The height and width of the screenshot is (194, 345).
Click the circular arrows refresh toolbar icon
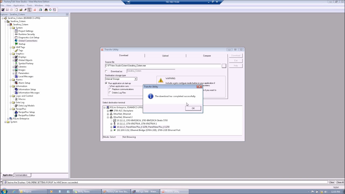point(50,10)
